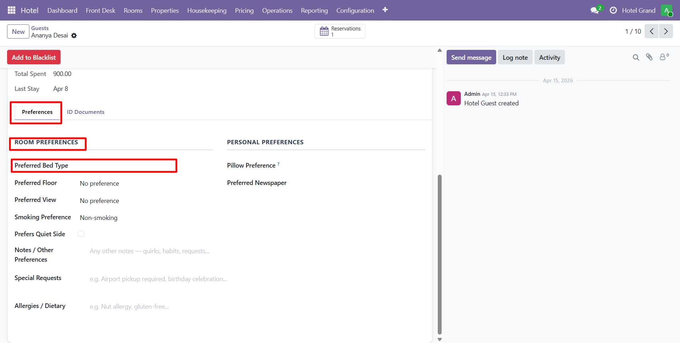
Task: Switch to the ID Documents tab
Action: tap(85, 112)
